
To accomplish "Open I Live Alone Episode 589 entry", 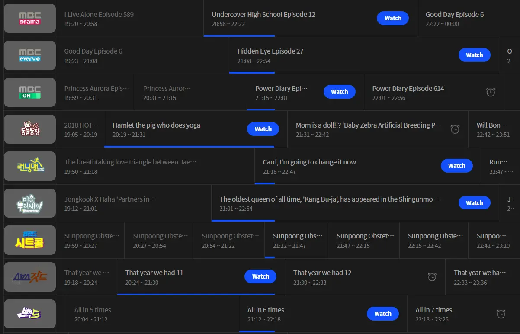I will tap(130, 19).
